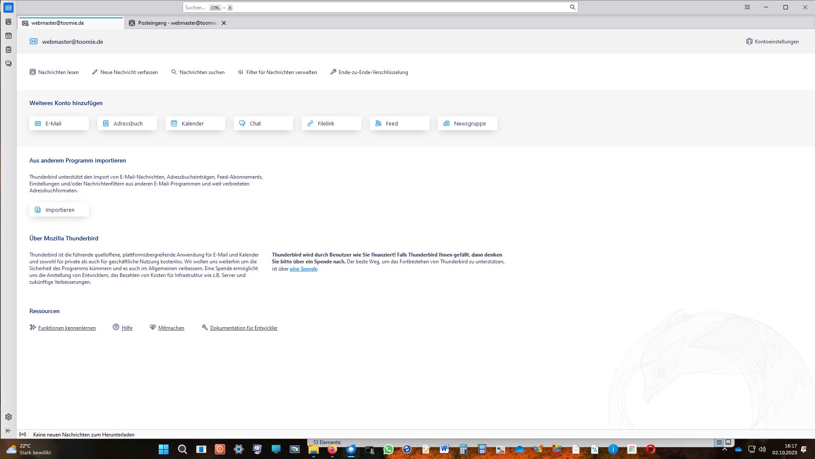Image resolution: width=815 pixels, height=459 pixels.
Task: Open Microsoft Word from the taskbar
Action: click(444, 449)
